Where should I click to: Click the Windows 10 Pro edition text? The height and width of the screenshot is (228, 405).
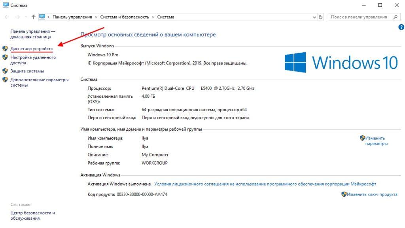tap(103, 55)
